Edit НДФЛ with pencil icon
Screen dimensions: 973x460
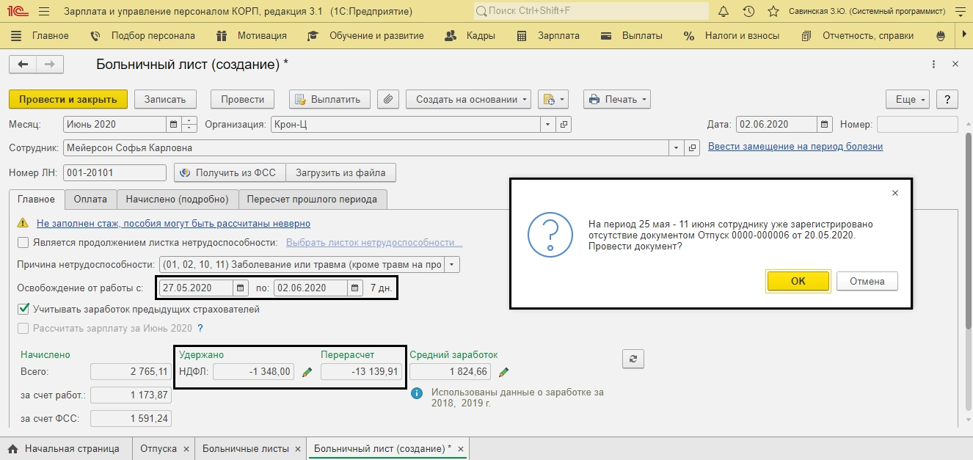(x=307, y=372)
